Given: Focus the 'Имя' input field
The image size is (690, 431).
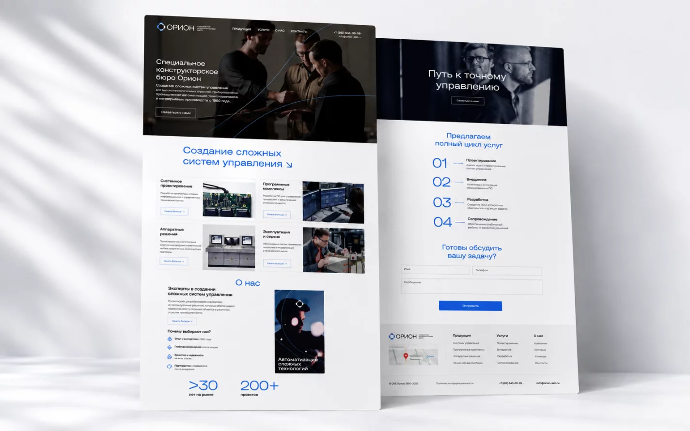Looking at the screenshot, I should tap(435, 269).
